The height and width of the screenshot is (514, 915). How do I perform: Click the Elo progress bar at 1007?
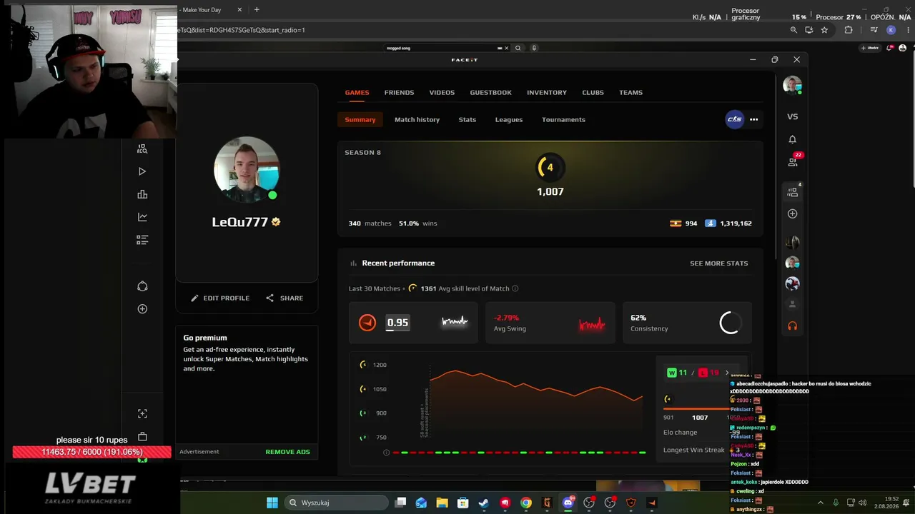pos(698,408)
